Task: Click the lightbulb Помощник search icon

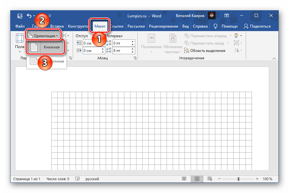Action: pyautogui.click(x=215, y=26)
